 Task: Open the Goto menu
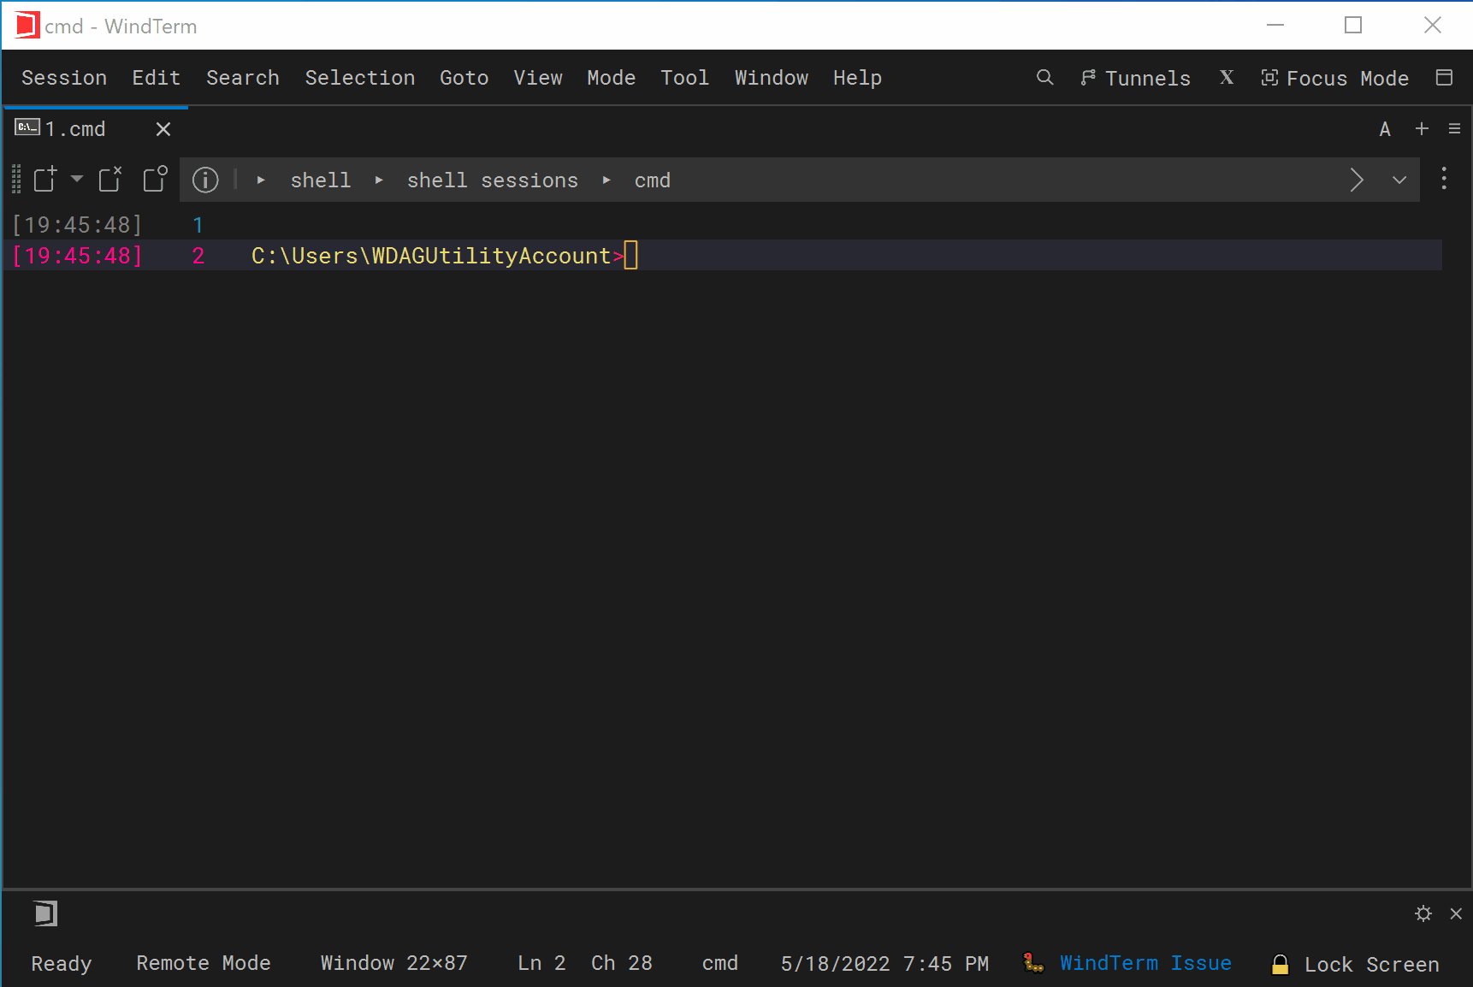pyautogui.click(x=464, y=78)
